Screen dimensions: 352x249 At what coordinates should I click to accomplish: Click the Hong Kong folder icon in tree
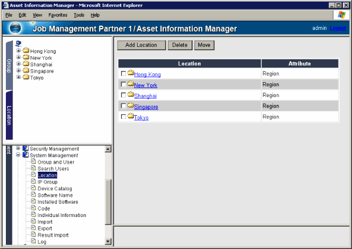[x=26, y=51]
